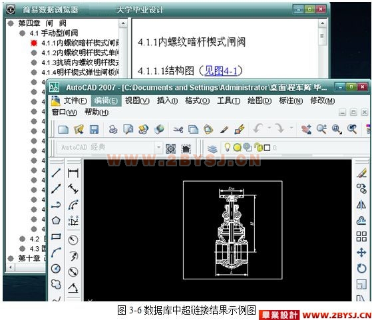Select the Line drawing tool
Screen dimensions: 372x320
pyautogui.click(x=56, y=173)
